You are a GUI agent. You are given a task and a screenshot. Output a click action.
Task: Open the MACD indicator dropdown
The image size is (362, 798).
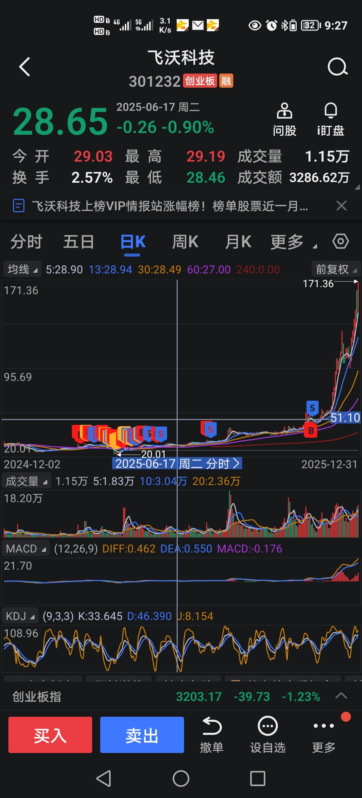[x=26, y=548]
